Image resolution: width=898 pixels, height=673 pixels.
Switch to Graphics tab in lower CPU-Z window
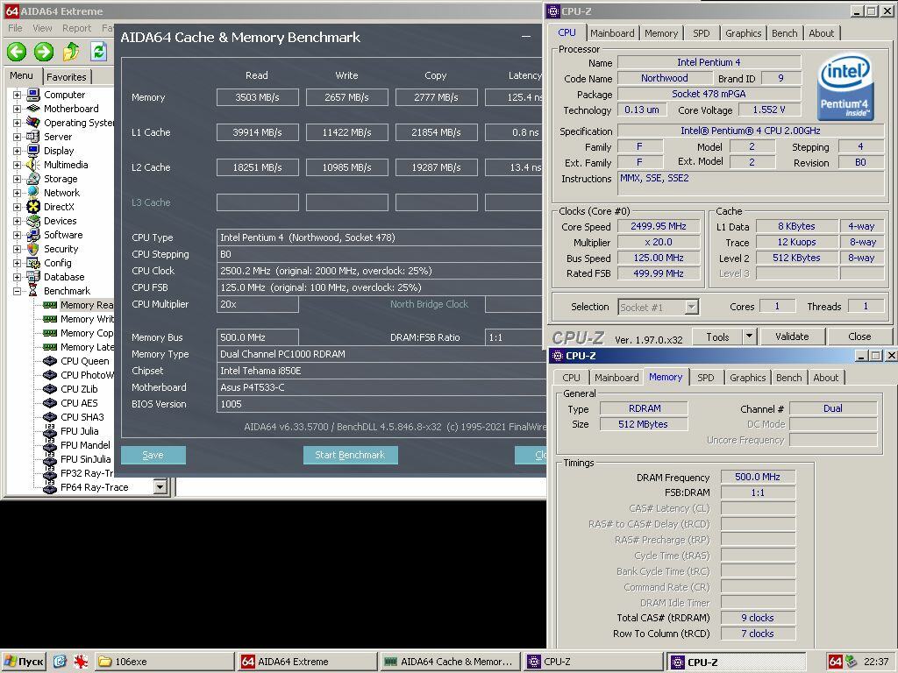747,378
